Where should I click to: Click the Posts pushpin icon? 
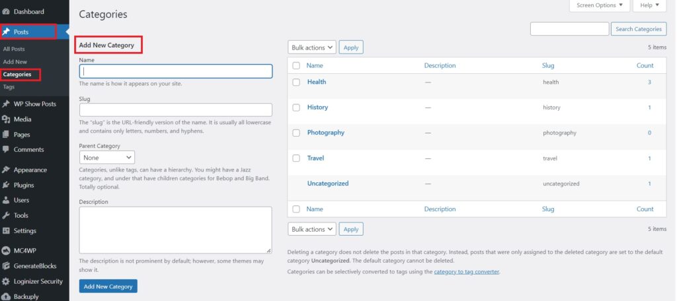(x=6, y=32)
